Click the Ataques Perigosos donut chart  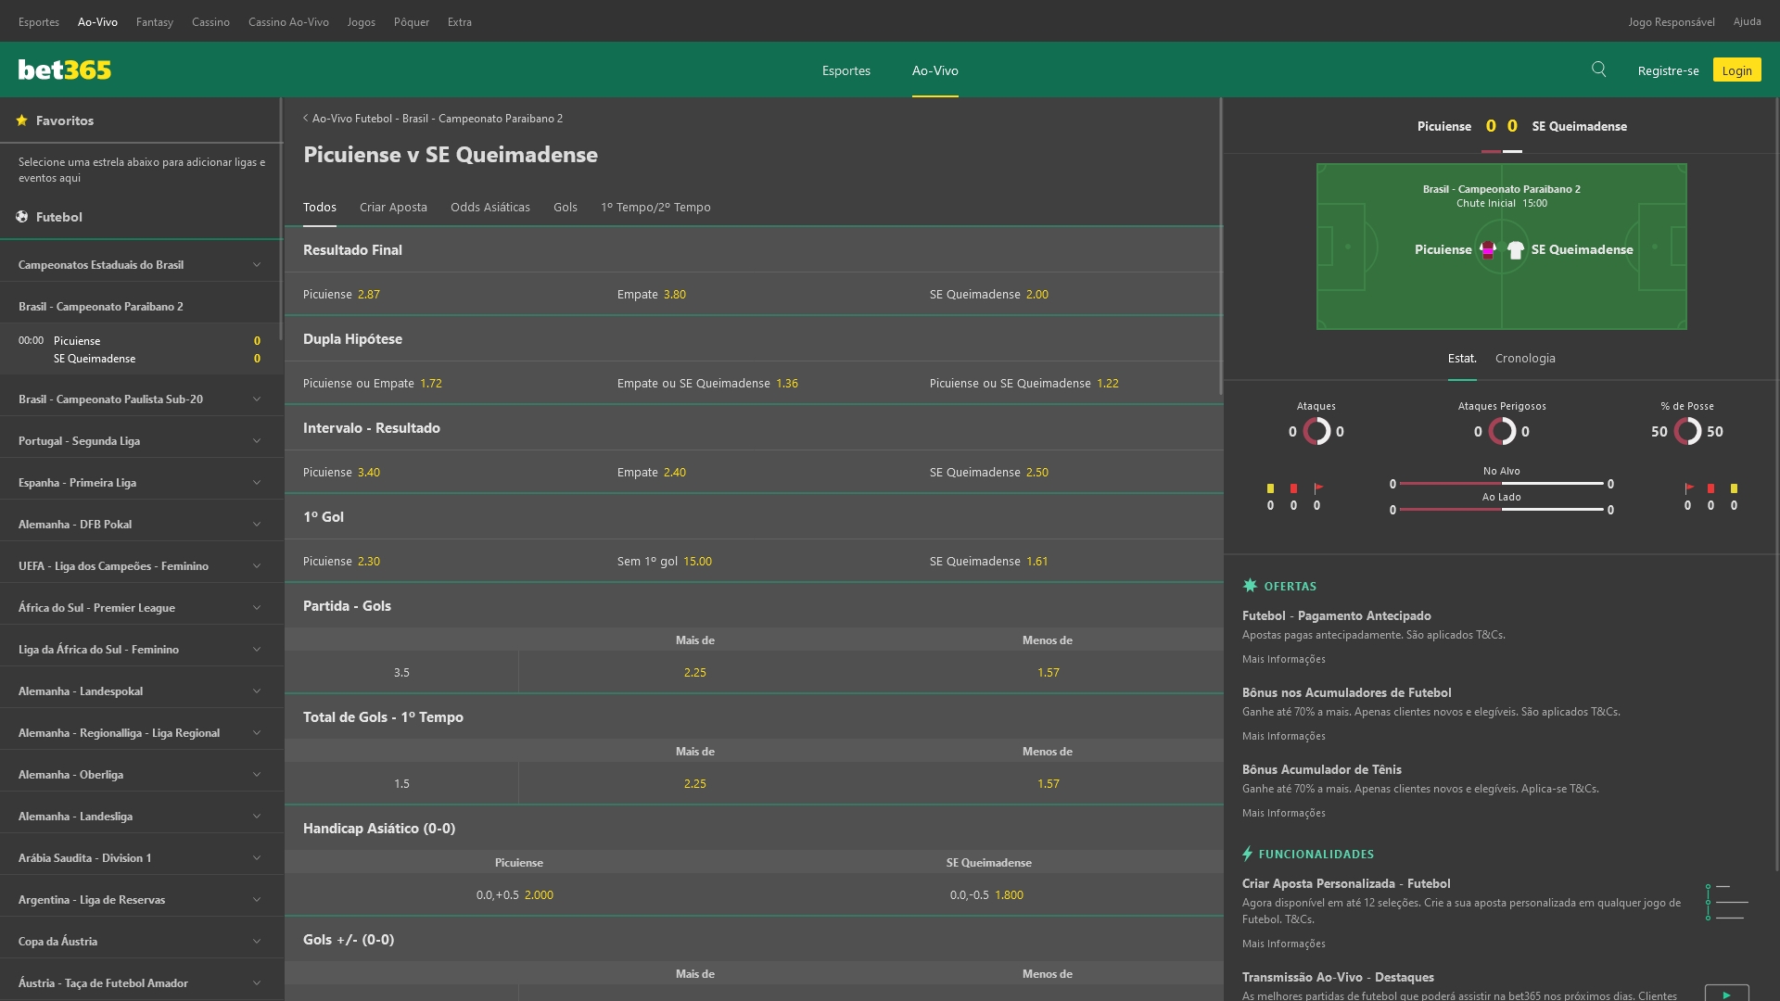tap(1502, 431)
